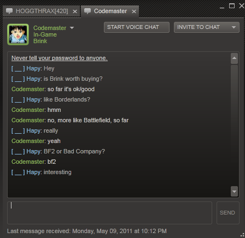Click the scroll down arrow in chat log
The image size is (245, 238).
[x=234, y=192]
